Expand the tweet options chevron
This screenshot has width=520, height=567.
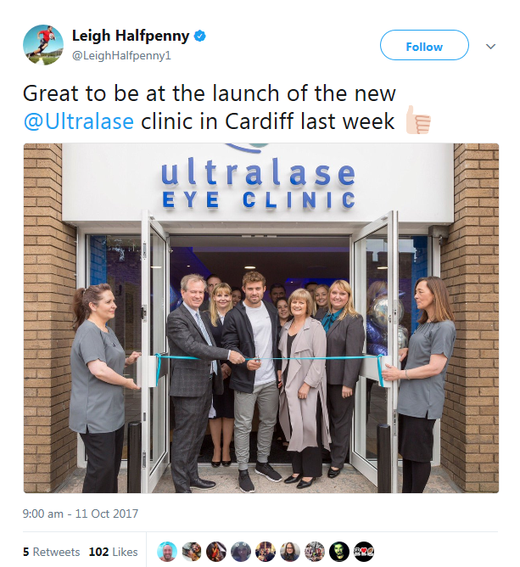tap(490, 47)
